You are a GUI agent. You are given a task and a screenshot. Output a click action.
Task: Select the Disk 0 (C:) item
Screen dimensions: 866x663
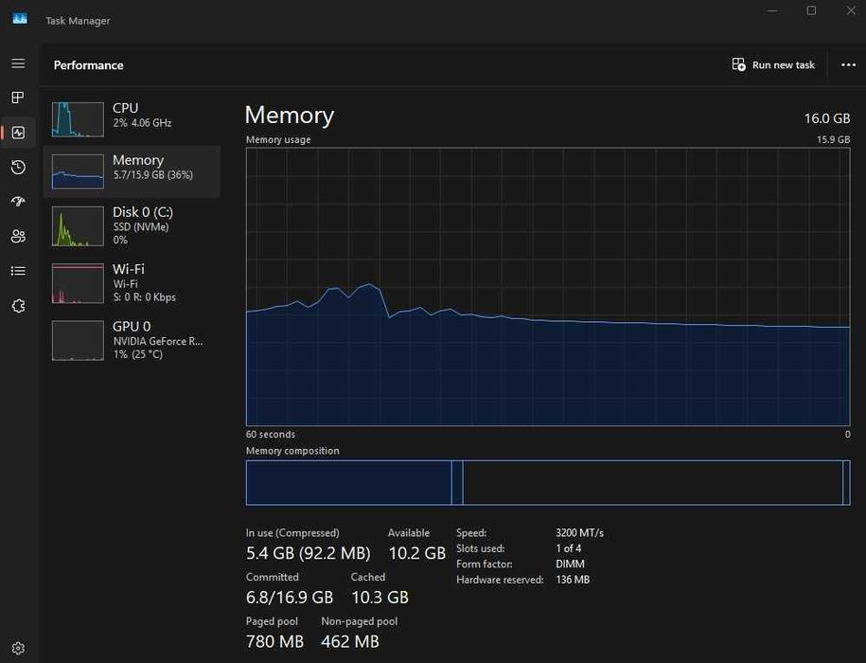[x=132, y=226]
